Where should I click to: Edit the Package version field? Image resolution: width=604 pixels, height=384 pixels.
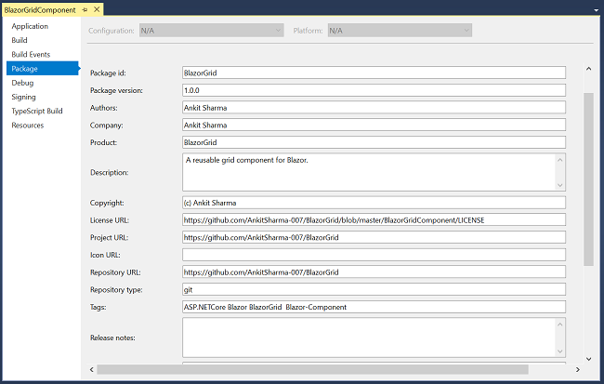click(374, 90)
